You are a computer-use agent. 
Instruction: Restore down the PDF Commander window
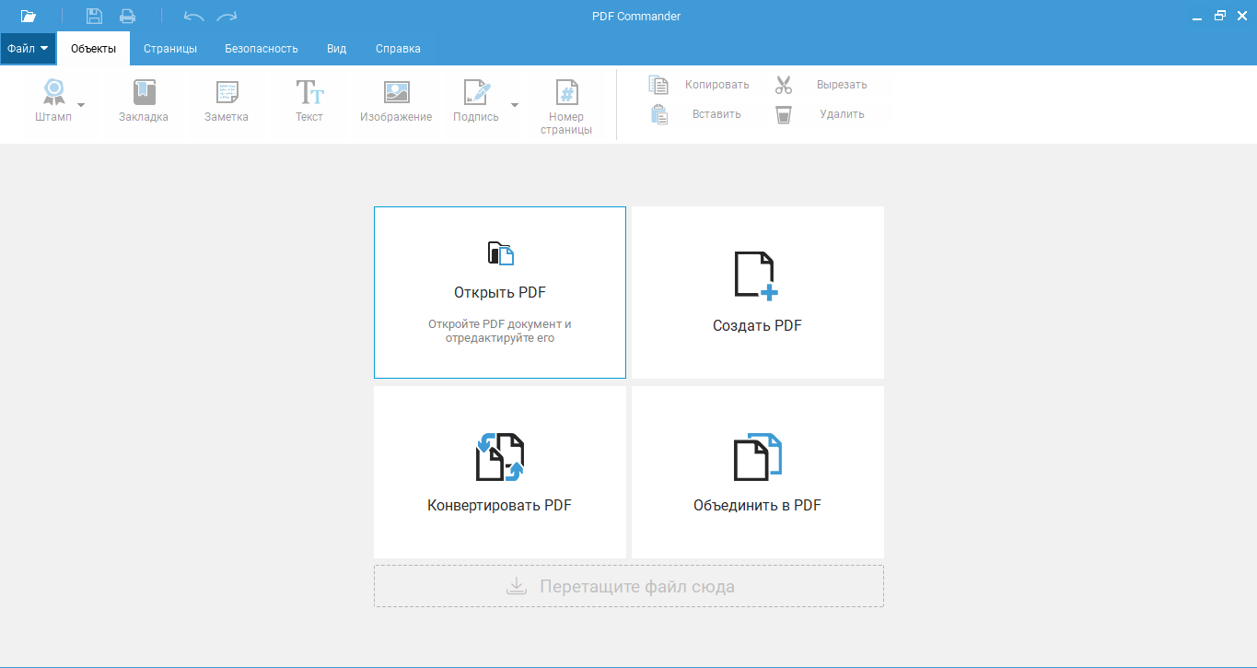click(x=1220, y=16)
